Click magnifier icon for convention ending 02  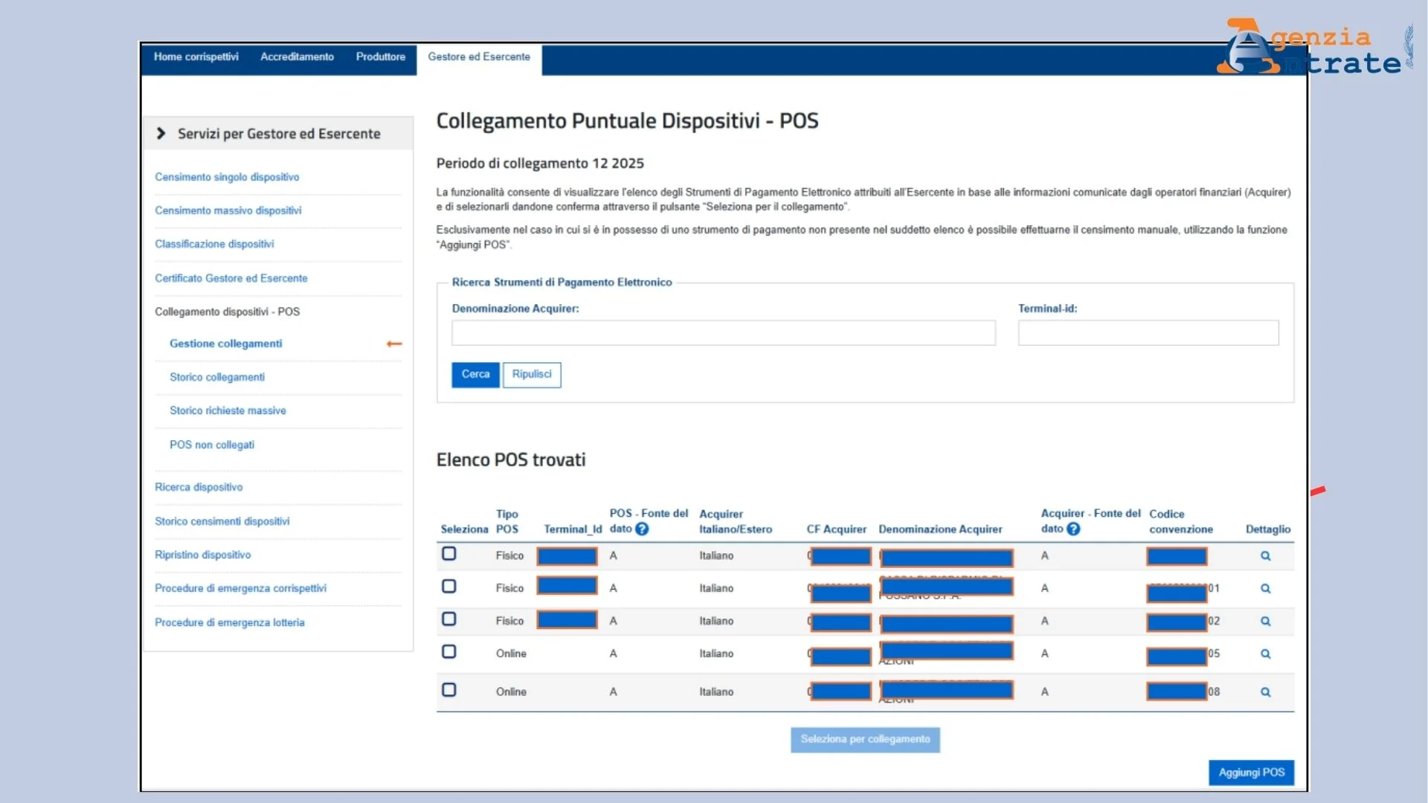point(1265,622)
